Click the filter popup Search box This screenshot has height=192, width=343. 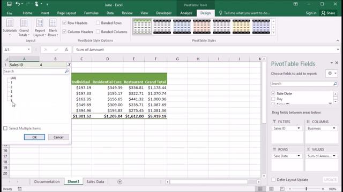pyautogui.click(x=36, y=71)
